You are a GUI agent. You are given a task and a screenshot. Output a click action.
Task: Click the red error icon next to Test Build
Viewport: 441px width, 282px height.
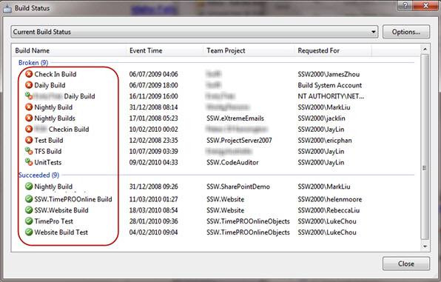pyautogui.click(x=29, y=140)
